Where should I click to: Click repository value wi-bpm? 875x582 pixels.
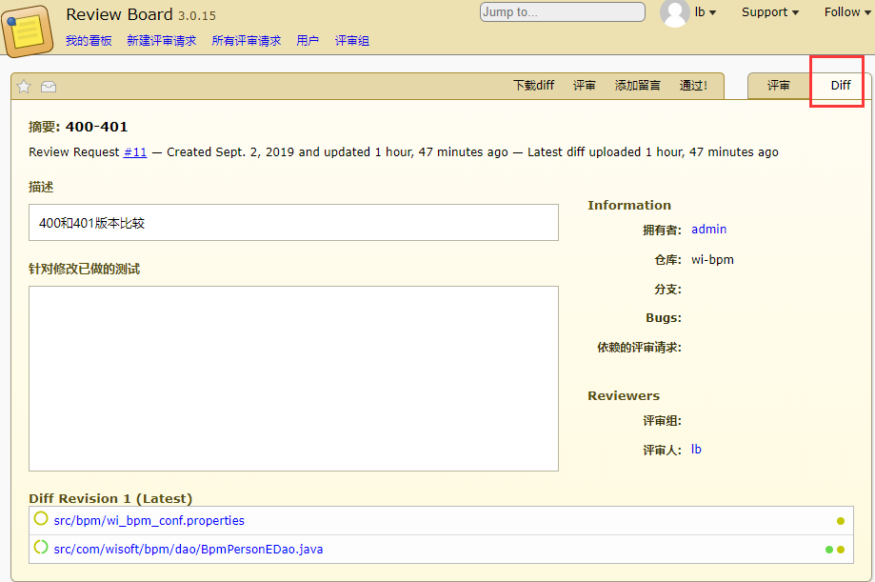(x=712, y=260)
